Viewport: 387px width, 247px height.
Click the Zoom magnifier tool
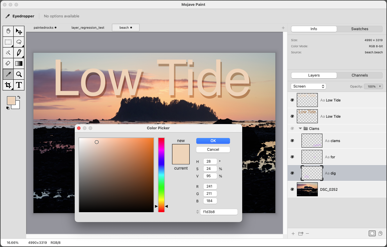pos(19,74)
